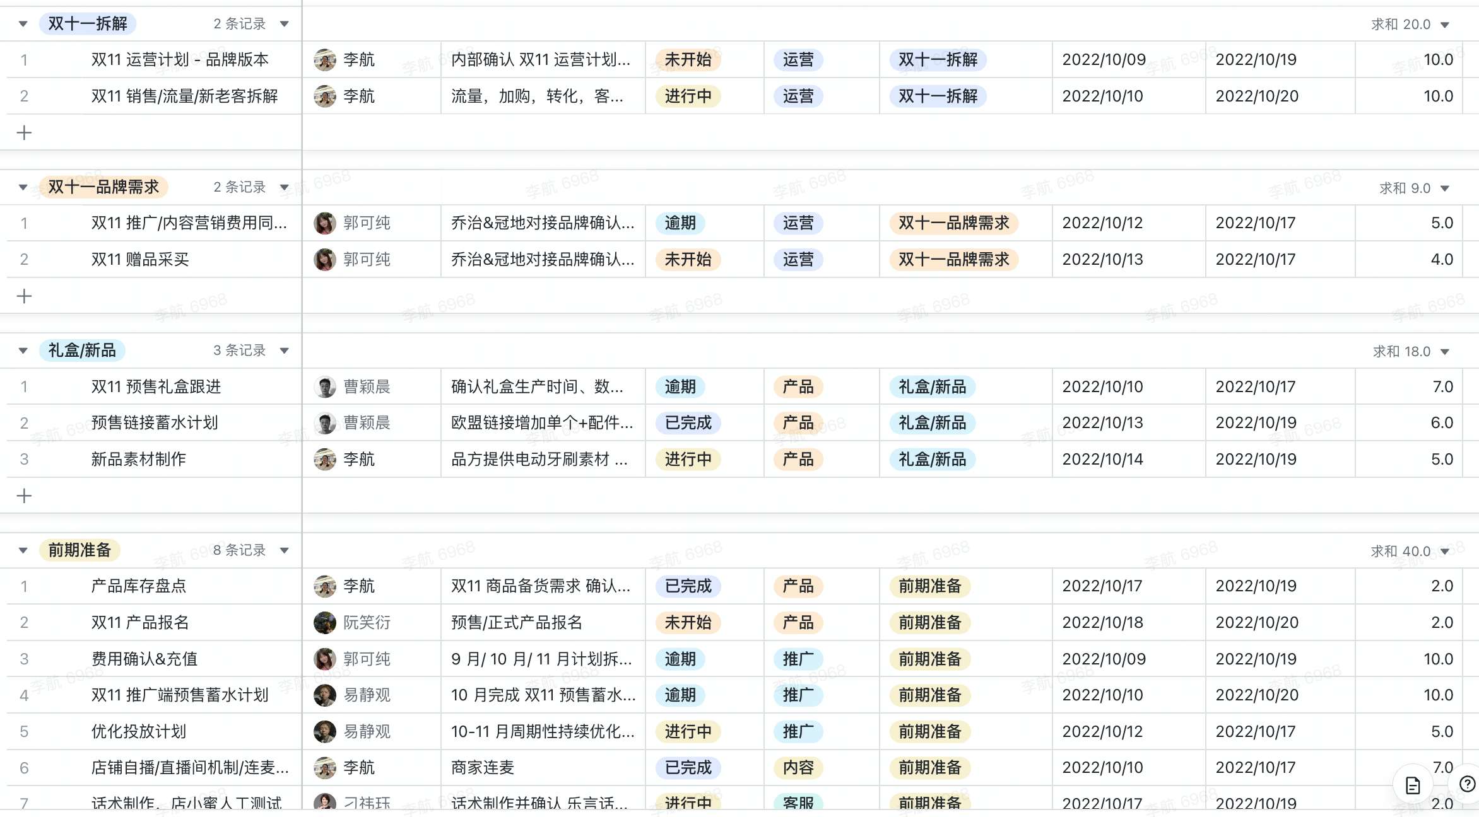Click 进行中 status tag for 新品素材制作
1479x817 pixels.
[688, 460]
